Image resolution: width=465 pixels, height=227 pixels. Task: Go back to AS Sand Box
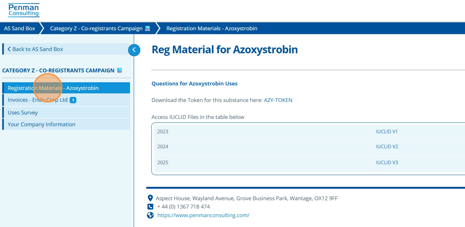[35, 49]
